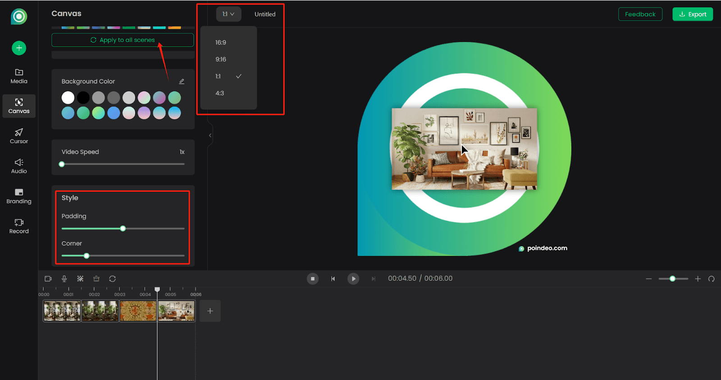Screen dimensions: 721x380
Task: Reset timeline zoom with circular icon
Action: (x=712, y=279)
